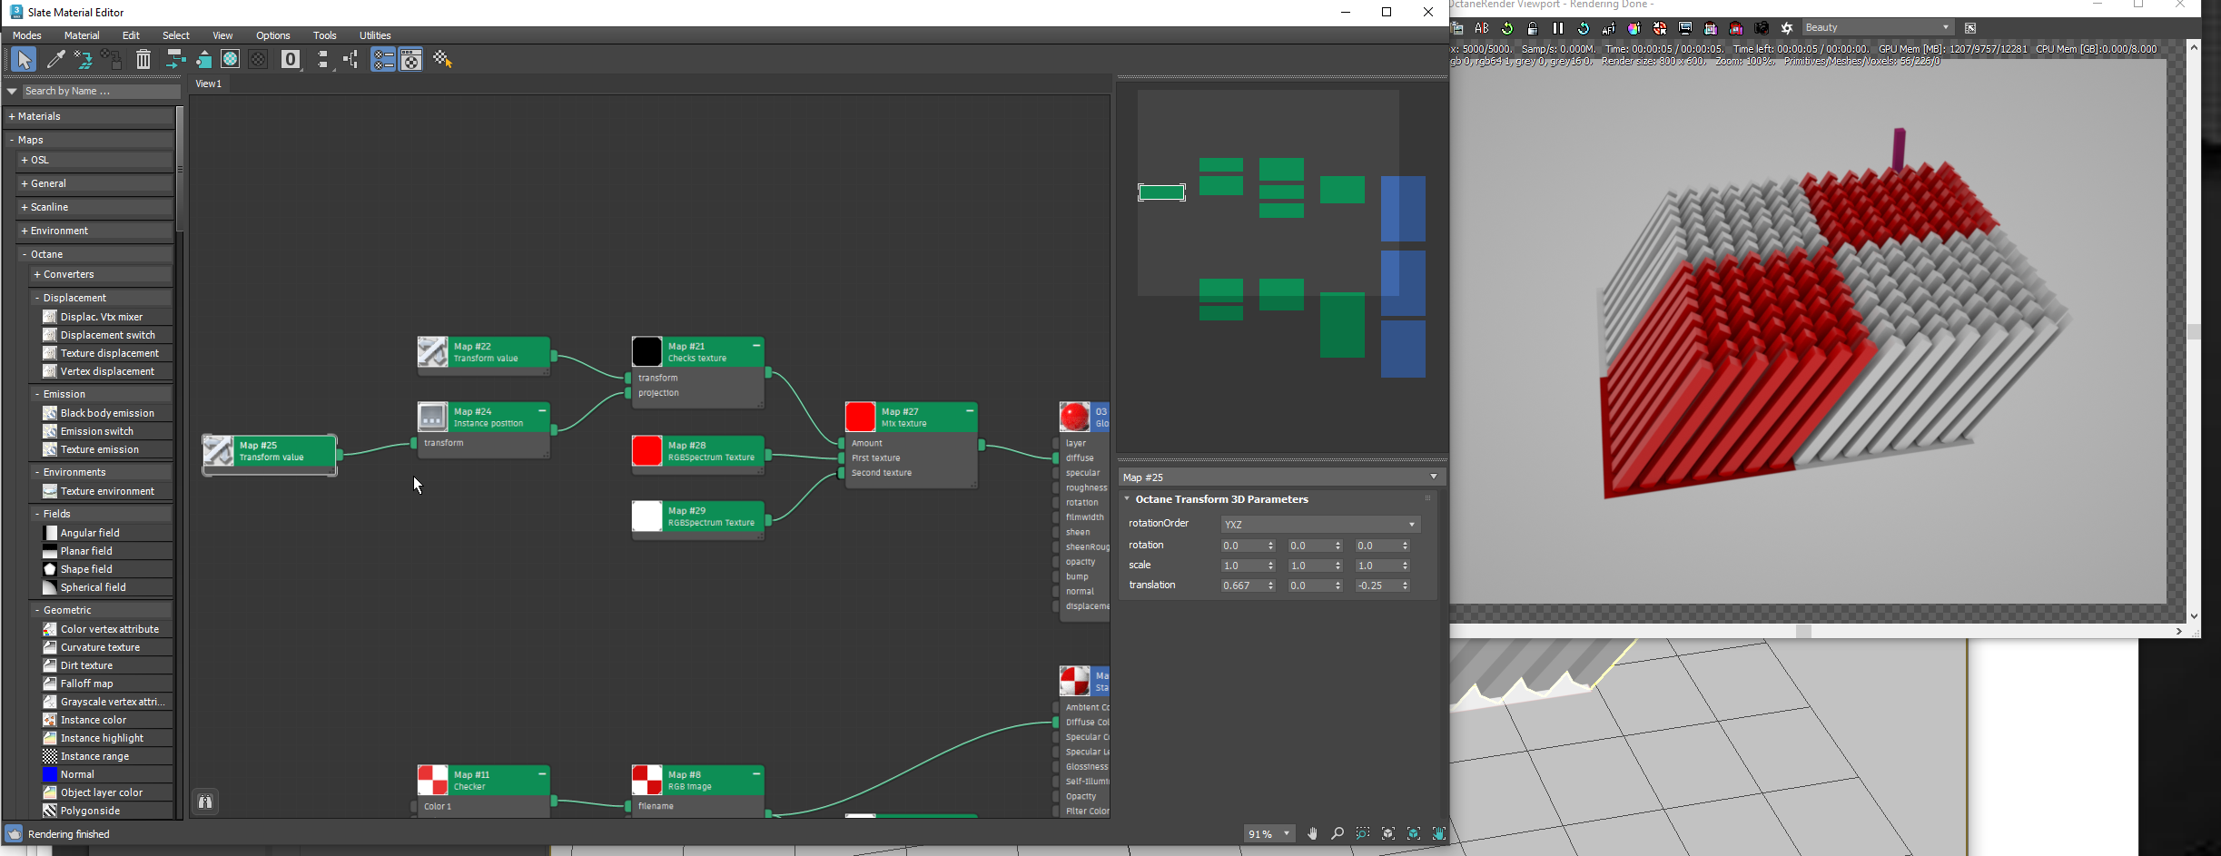Click the Zoom Extents icon
This screenshot has width=2221, height=856.
coord(1388,833)
